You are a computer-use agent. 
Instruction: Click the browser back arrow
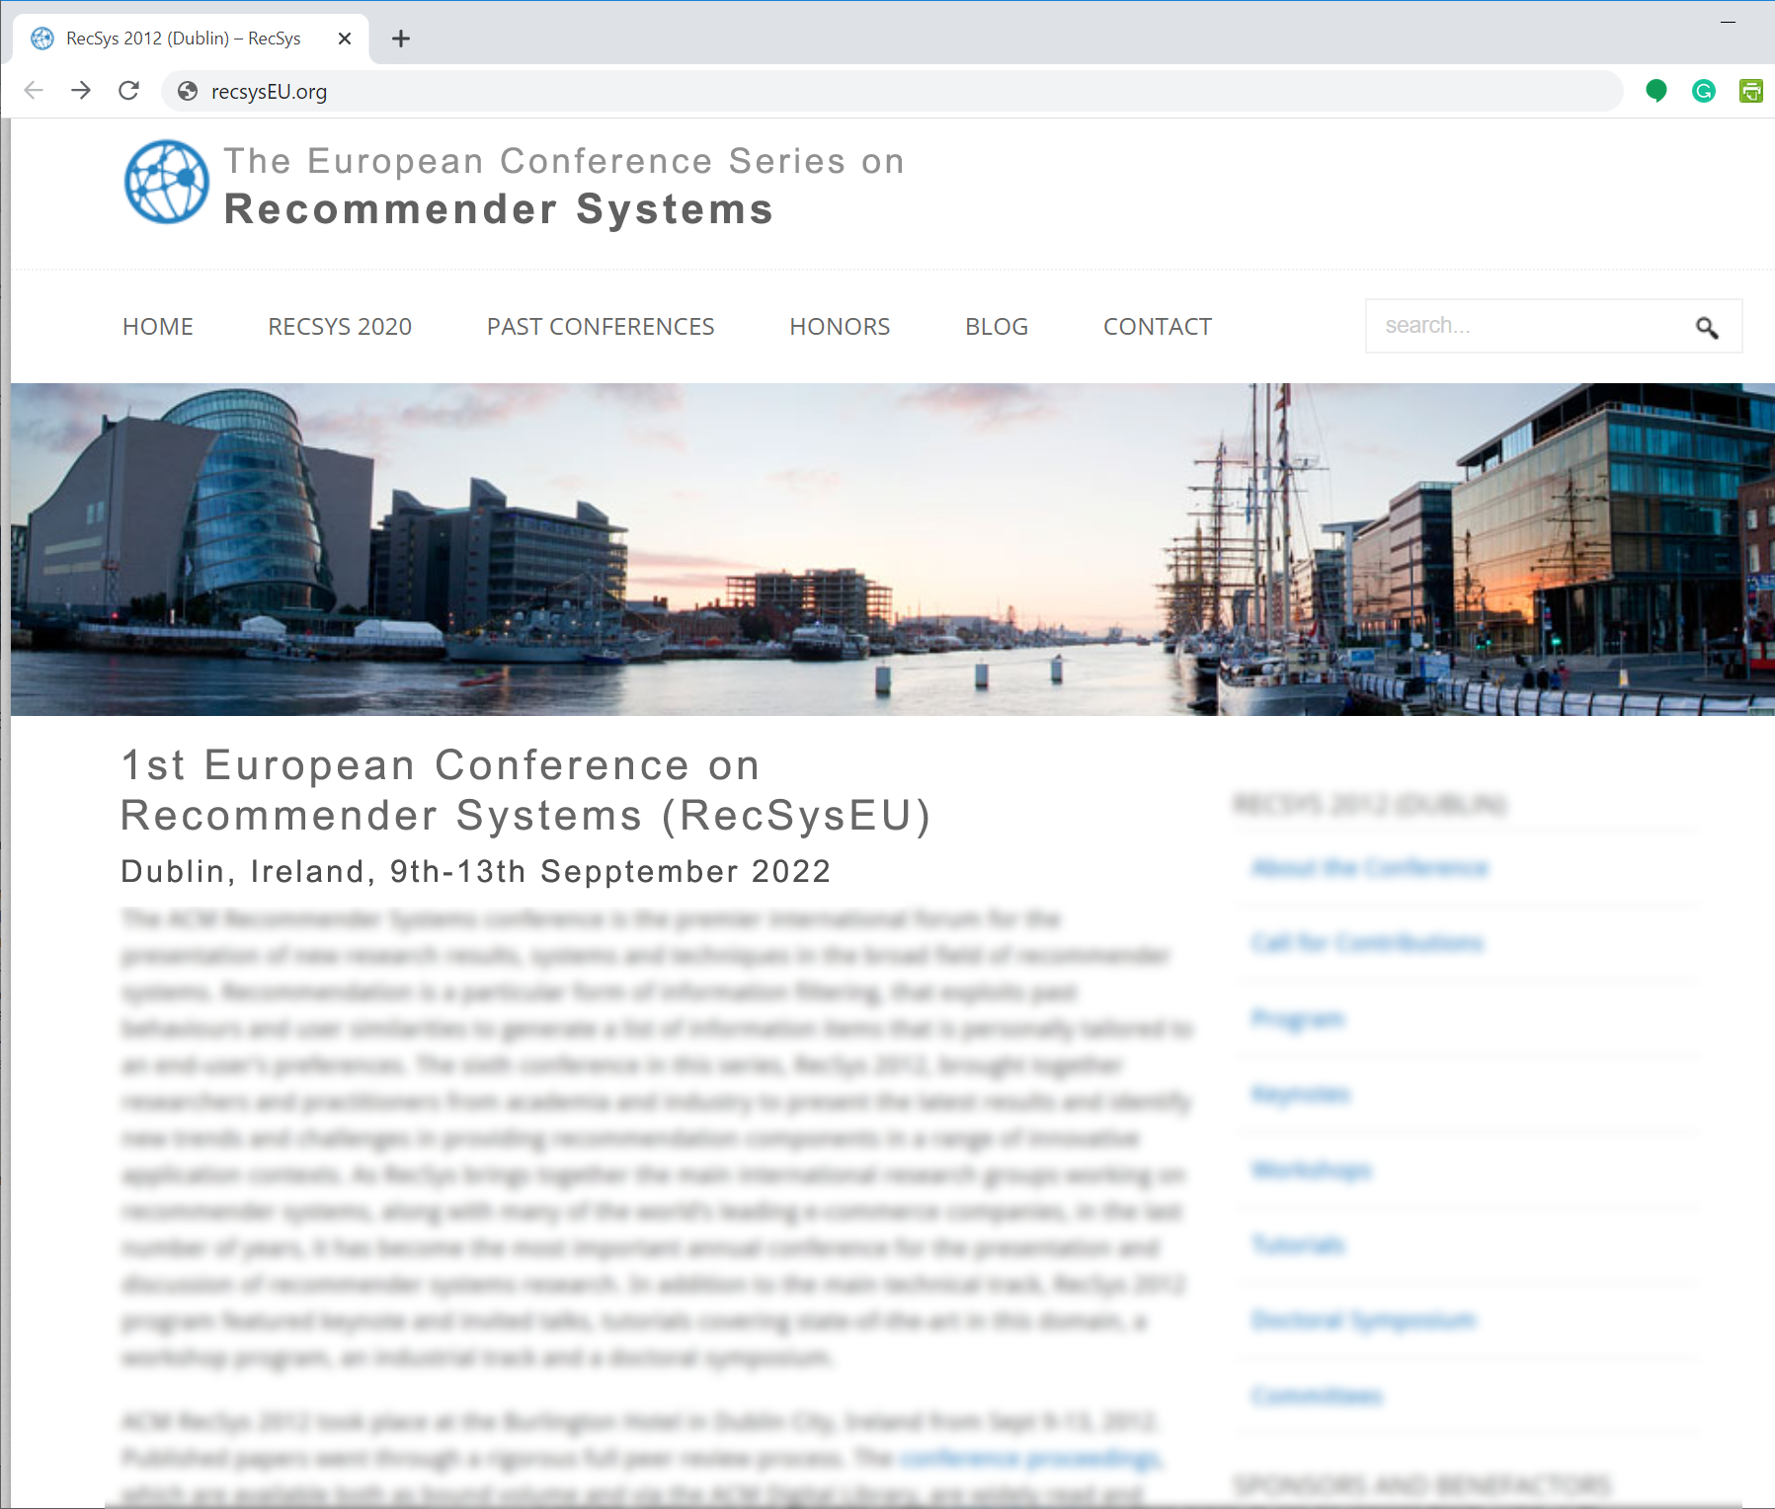34,91
